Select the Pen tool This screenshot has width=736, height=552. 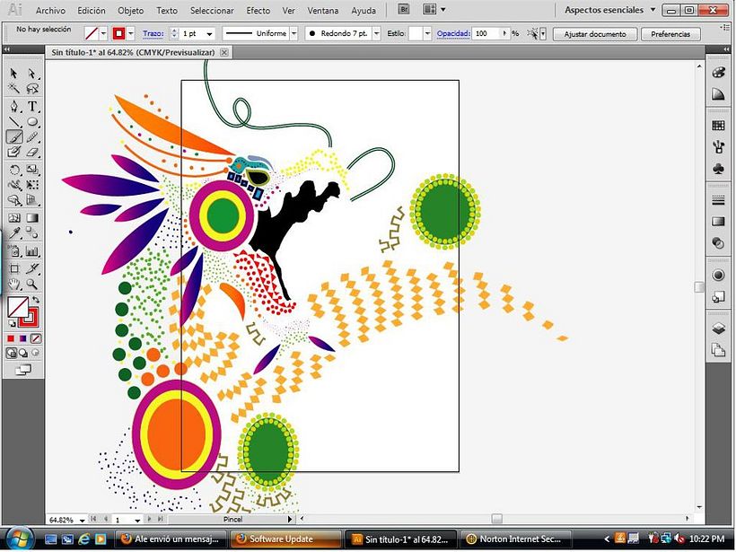click(14, 106)
